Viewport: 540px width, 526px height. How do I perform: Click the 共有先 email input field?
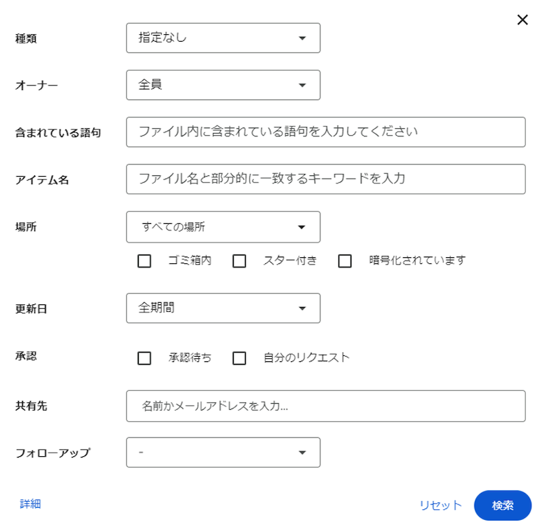(x=326, y=405)
